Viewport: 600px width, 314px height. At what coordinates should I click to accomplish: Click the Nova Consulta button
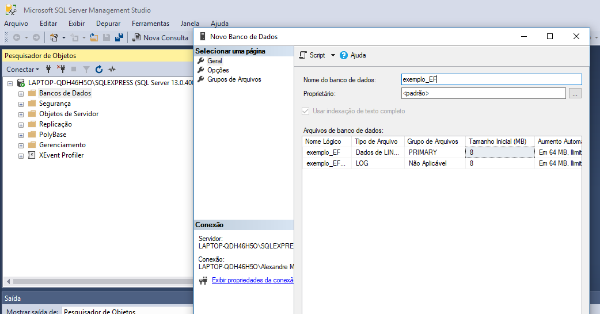(x=160, y=37)
